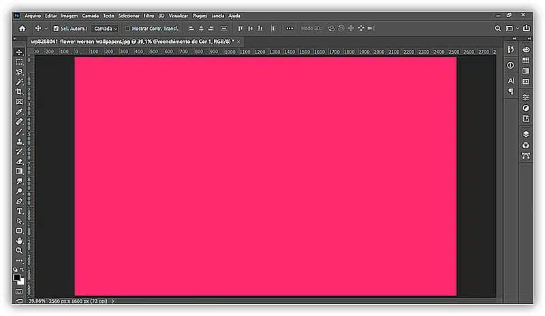Select the Magic Wand tool
The image size is (545, 316).
(19, 82)
